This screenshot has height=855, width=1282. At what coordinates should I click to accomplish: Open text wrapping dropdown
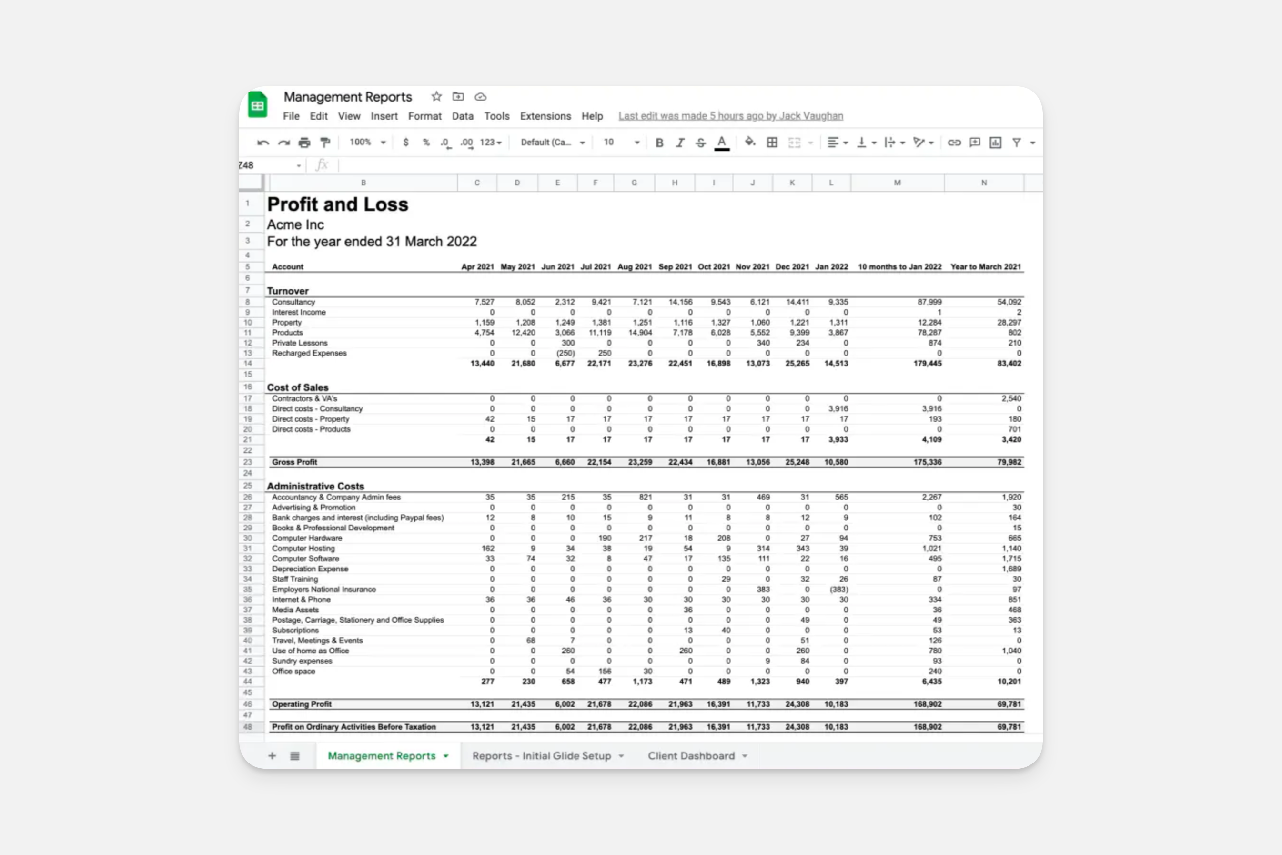point(895,143)
